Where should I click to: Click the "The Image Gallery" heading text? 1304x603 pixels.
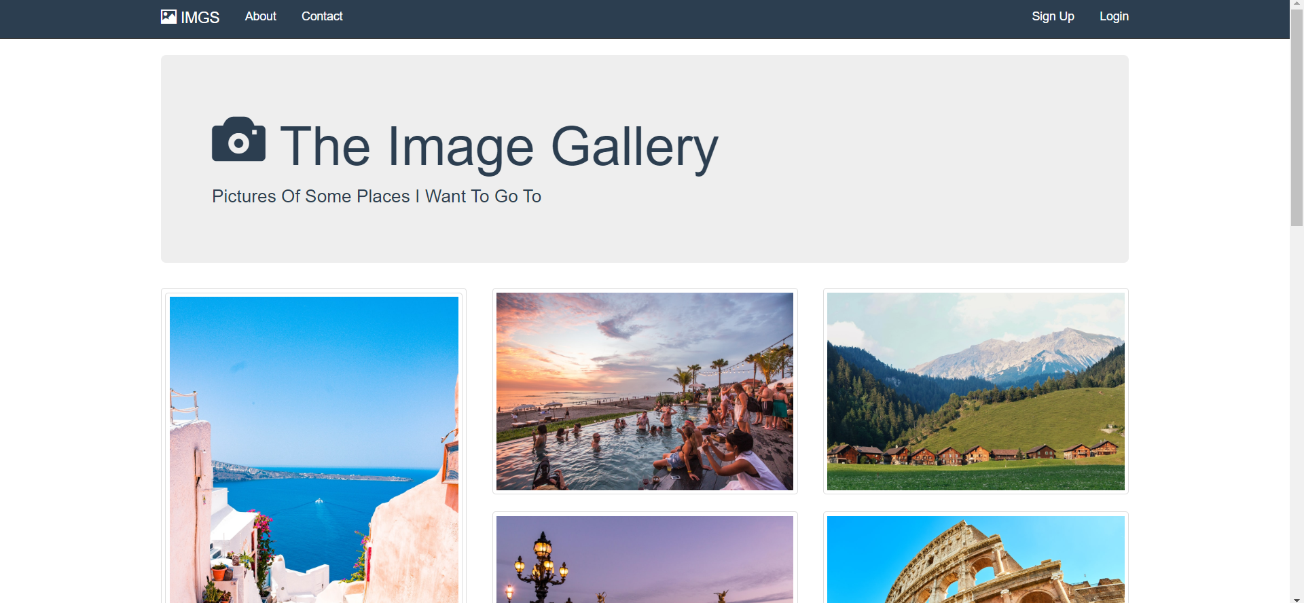[x=499, y=147]
